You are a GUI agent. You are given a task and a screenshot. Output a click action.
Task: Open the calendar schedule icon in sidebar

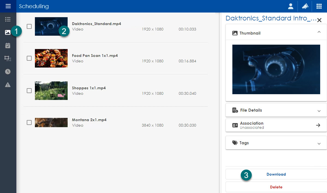(x=8, y=45)
